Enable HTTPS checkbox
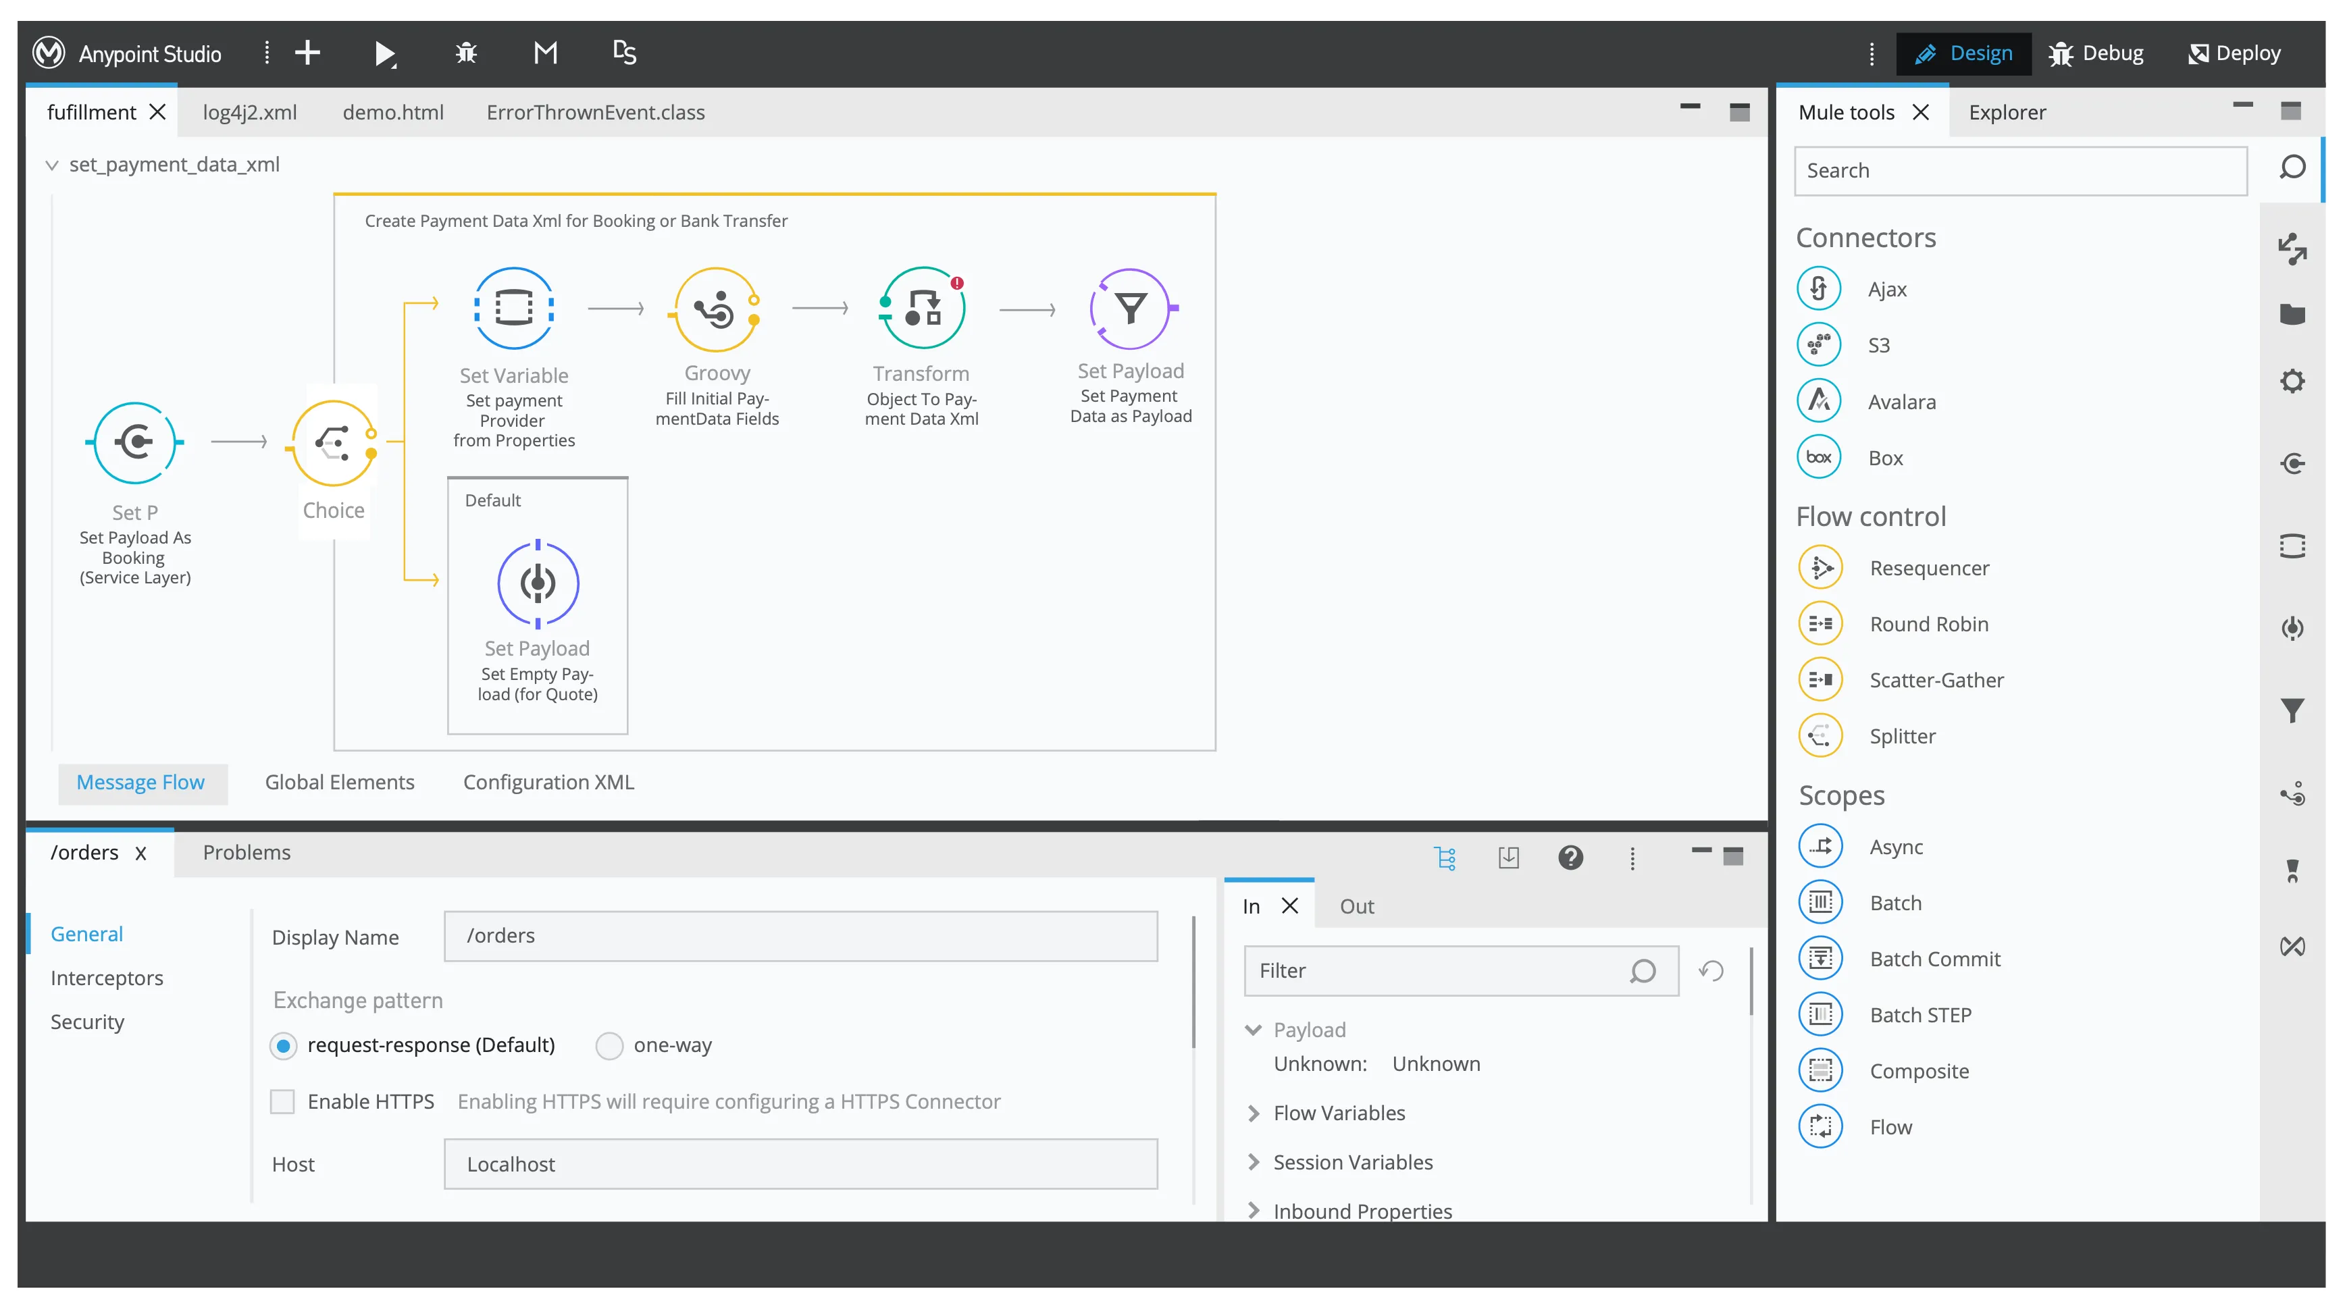The height and width of the screenshot is (1314, 2345). click(x=283, y=1101)
